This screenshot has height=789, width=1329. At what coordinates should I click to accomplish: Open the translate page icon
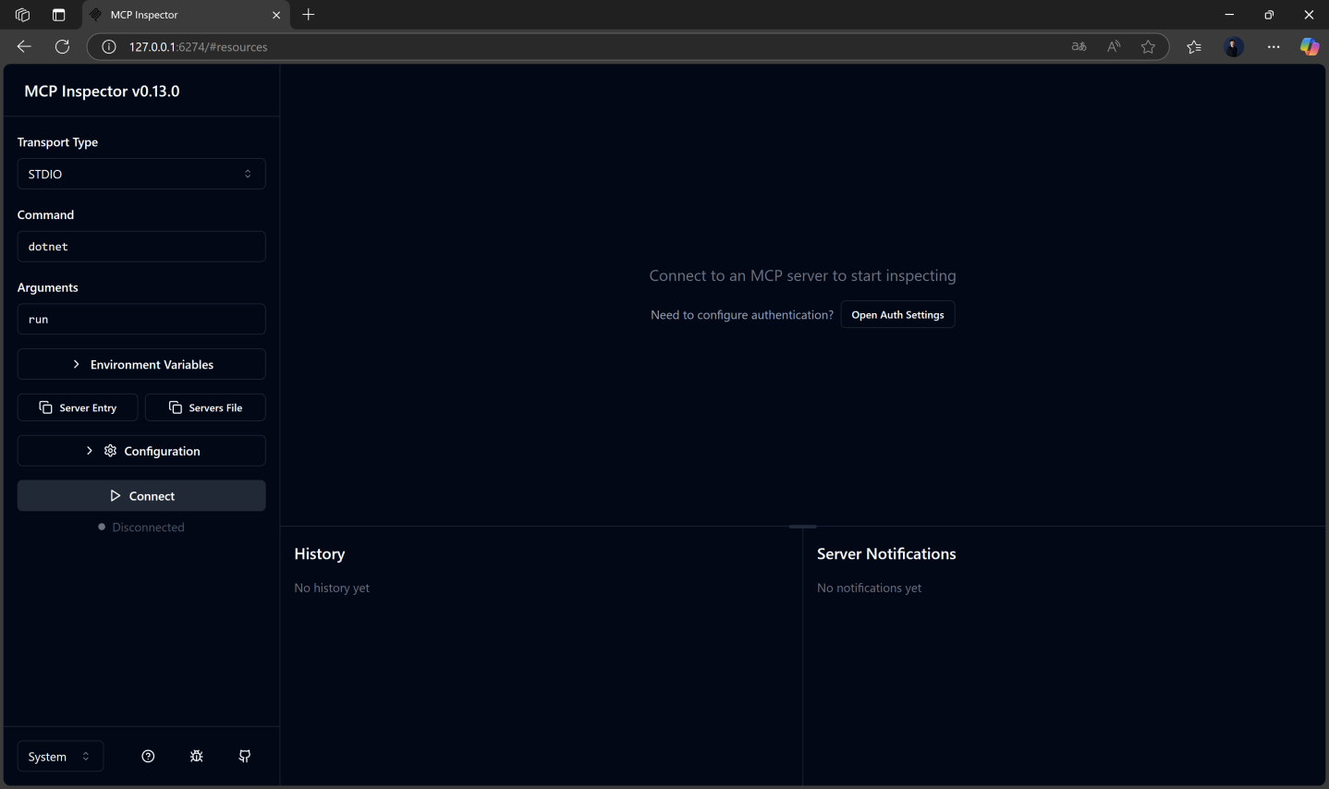tap(1079, 47)
